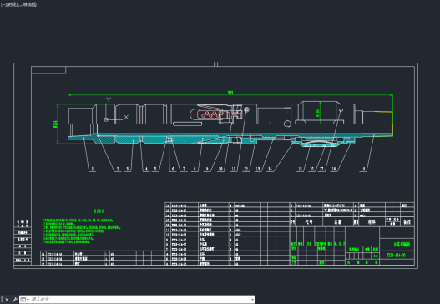
Task: Select part balloon number 12
Action: 245,169
